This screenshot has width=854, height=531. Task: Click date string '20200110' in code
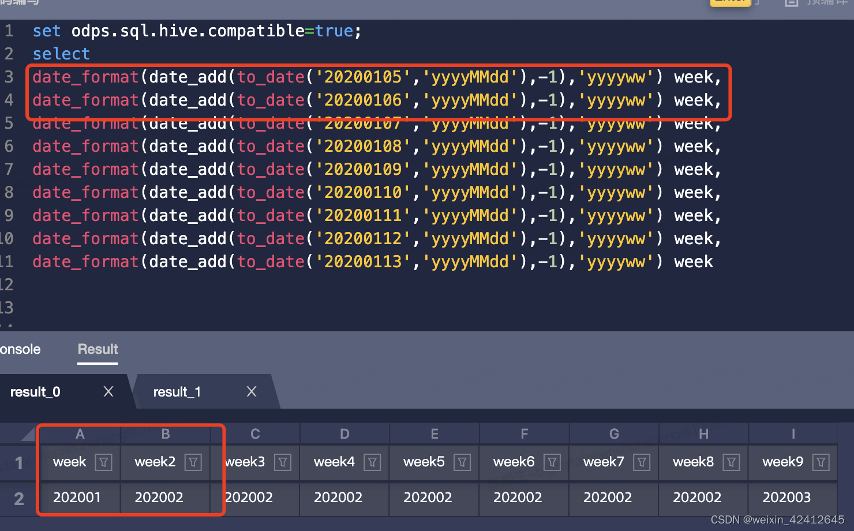point(363,193)
